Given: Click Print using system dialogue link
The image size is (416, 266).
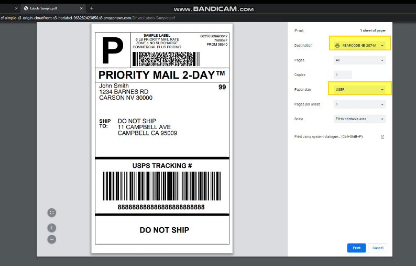Looking at the screenshot, I should (x=328, y=136).
